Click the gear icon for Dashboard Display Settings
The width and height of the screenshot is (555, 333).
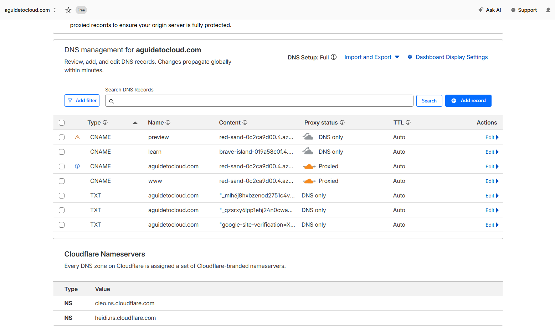click(x=410, y=57)
